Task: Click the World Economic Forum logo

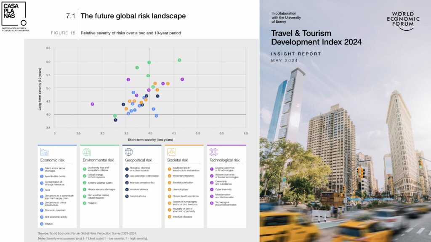Action: point(403,19)
